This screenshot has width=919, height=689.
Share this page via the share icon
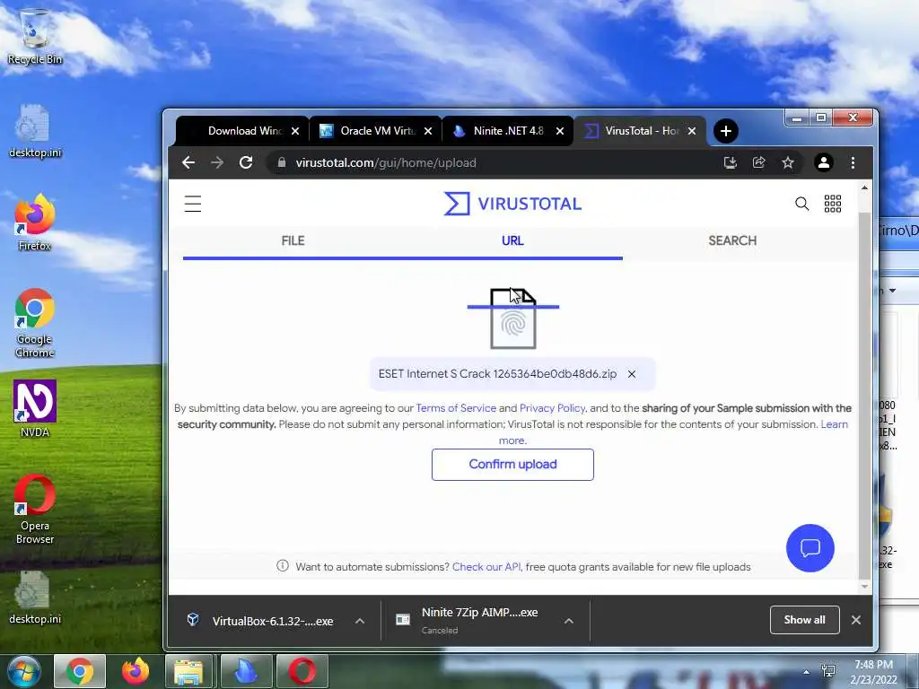click(759, 162)
